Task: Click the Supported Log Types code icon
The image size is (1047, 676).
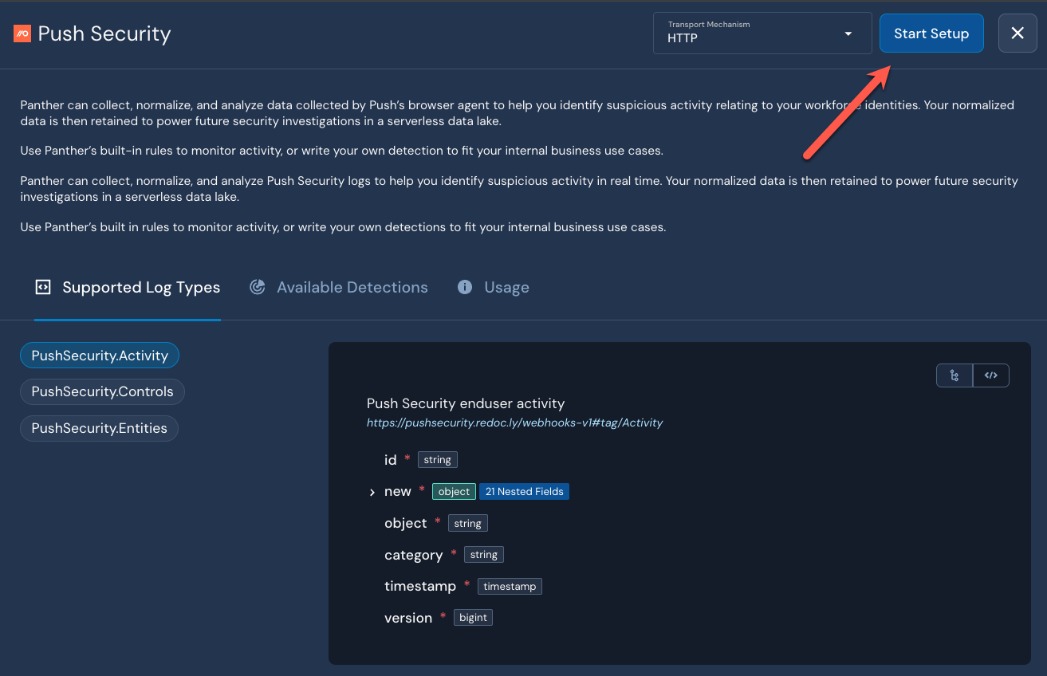Action: 43,287
